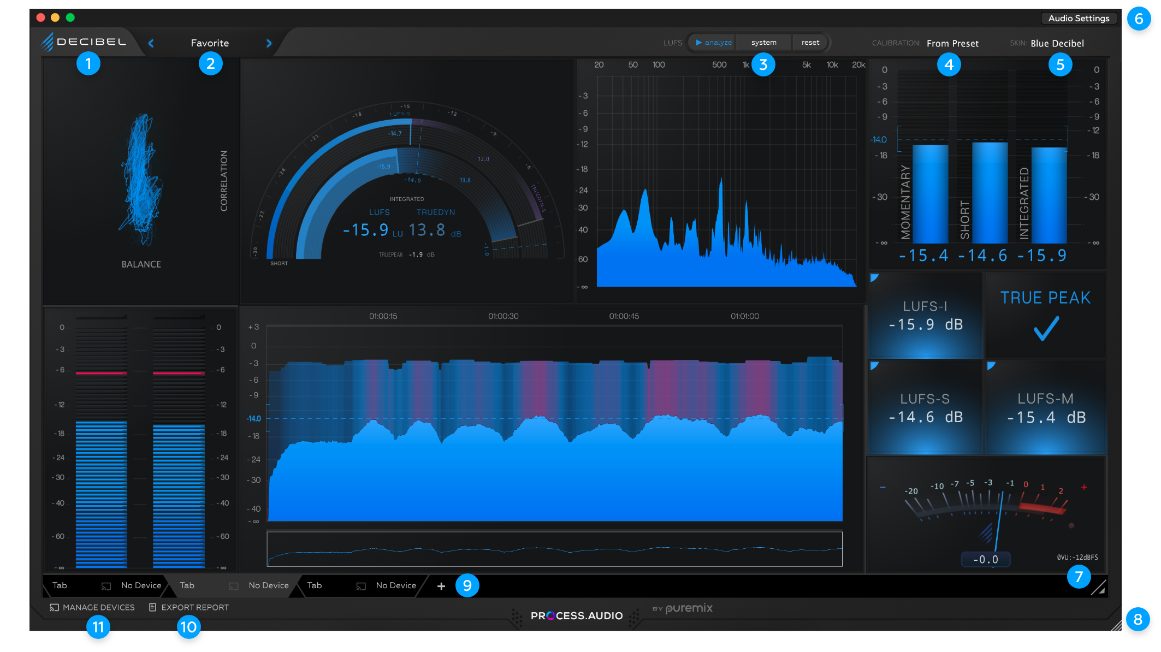Select the third Tab

tap(315, 585)
